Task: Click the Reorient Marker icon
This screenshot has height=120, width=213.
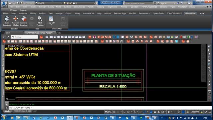Action: click(16, 19)
